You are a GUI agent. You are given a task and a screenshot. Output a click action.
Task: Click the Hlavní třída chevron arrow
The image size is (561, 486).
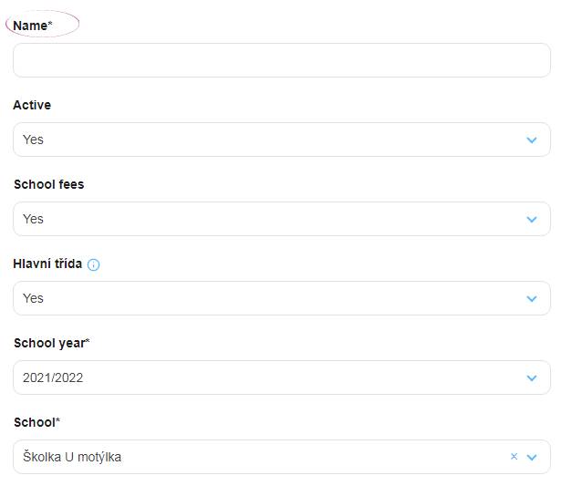tap(532, 298)
